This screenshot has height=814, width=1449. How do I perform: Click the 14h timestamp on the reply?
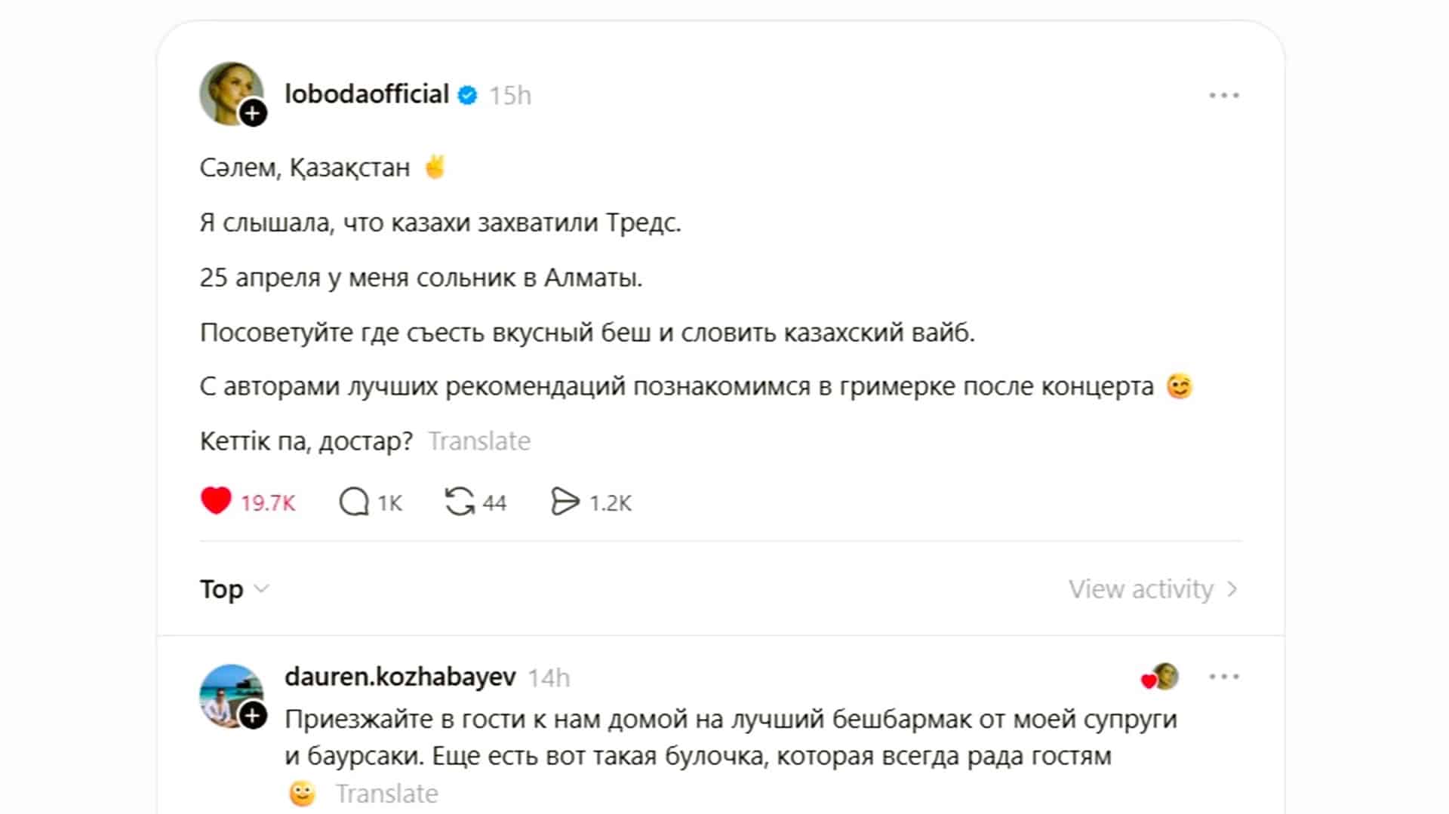(x=549, y=678)
